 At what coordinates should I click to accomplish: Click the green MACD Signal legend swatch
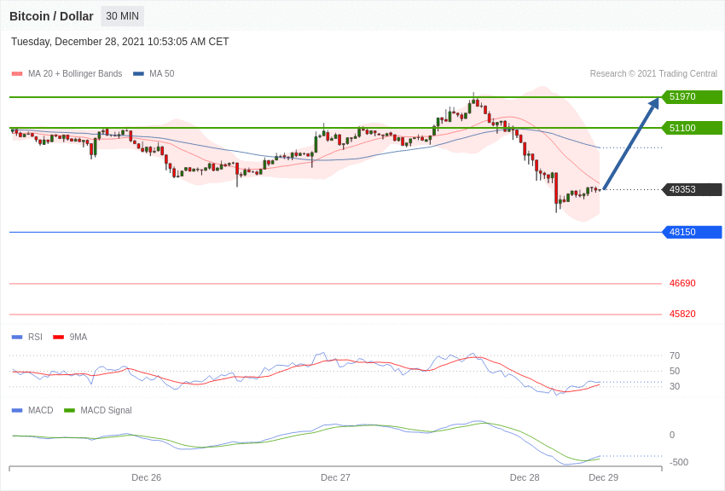(x=69, y=411)
